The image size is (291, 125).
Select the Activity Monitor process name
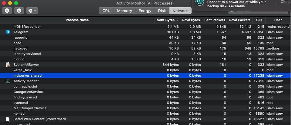(x=26, y=81)
